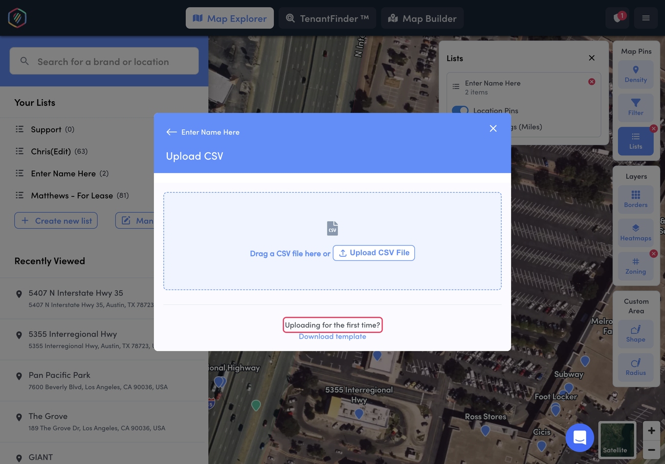This screenshot has height=464, width=665.
Task: Remove Enter Name Here list via red x
Action: pos(591,82)
